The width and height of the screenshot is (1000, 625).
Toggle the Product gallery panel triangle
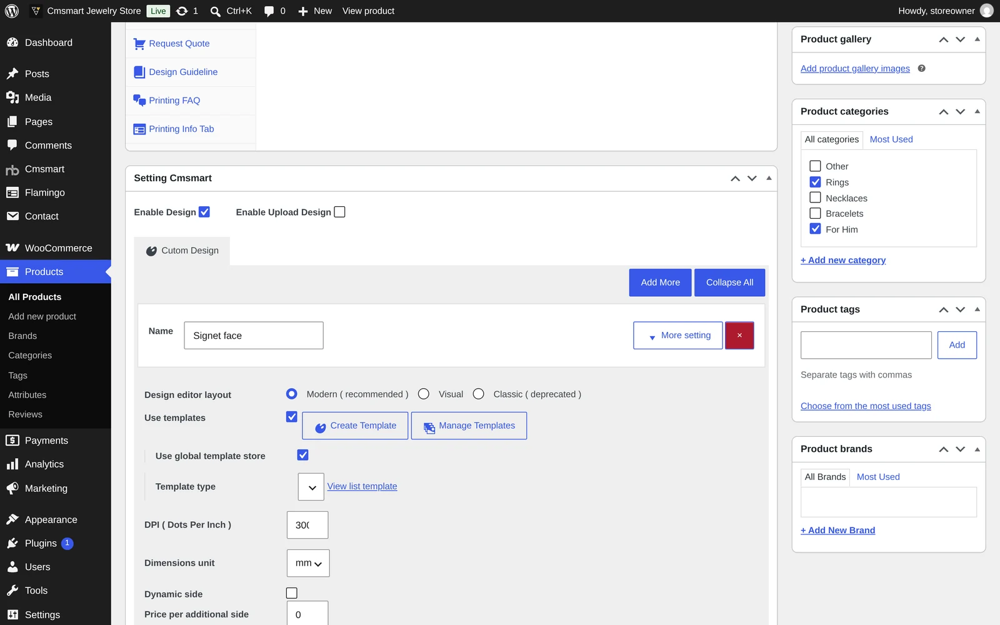[x=977, y=39]
